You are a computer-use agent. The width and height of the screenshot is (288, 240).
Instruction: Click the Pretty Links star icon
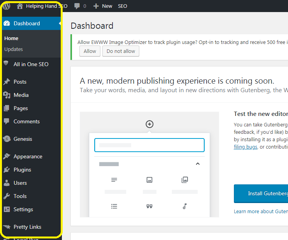[7, 227]
